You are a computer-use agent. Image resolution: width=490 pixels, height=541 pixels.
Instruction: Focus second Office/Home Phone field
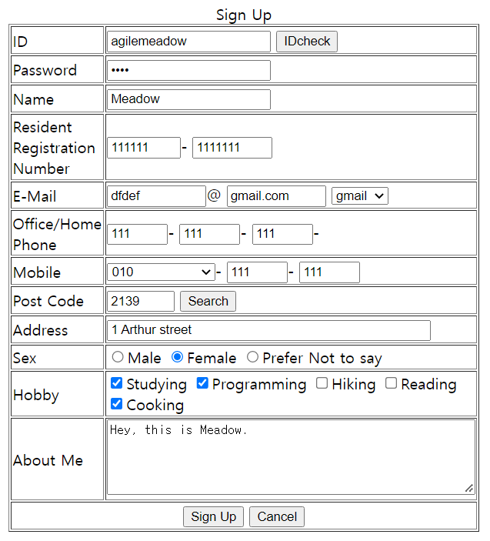209,234
